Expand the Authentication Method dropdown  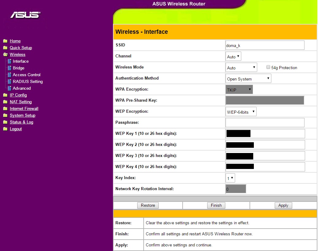[x=248, y=79]
